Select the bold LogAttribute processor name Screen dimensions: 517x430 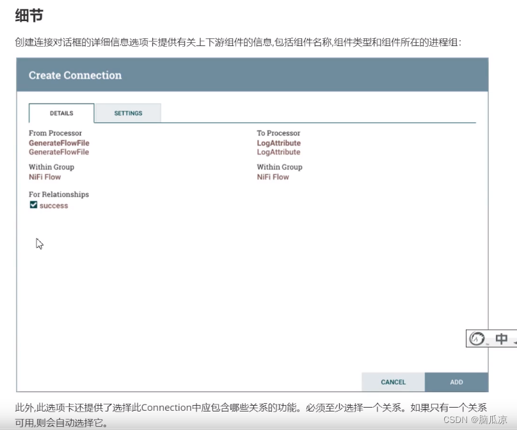coord(278,143)
